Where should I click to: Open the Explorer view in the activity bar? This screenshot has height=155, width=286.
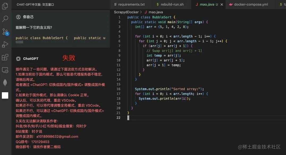tap(5, 6)
